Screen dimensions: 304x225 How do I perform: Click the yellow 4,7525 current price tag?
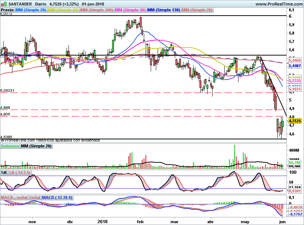(x=295, y=121)
